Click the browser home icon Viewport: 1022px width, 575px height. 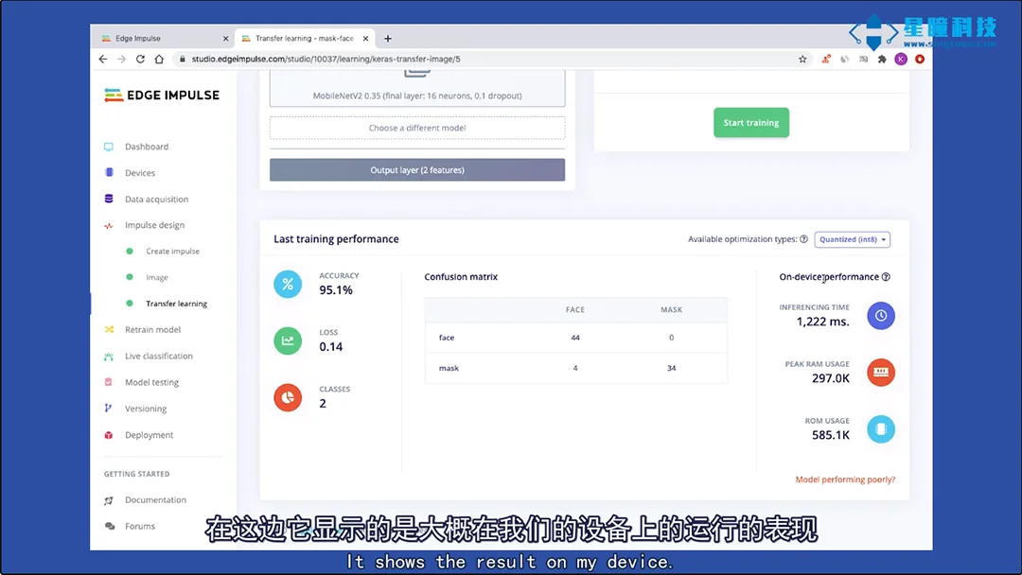pyautogui.click(x=159, y=60)
